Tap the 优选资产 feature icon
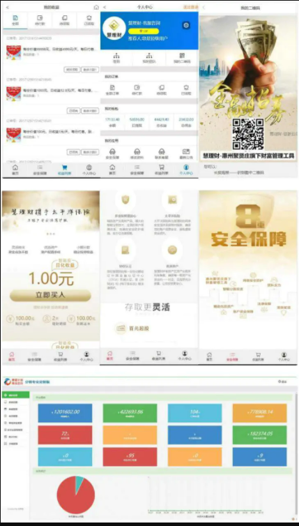The height and width of the screenshot is (526, 299). [172, 250]
